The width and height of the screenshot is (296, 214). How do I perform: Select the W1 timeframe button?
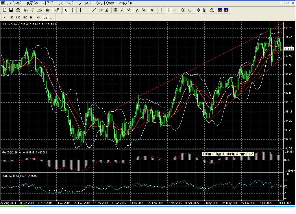pyautogui.click(x=52, y=17)
